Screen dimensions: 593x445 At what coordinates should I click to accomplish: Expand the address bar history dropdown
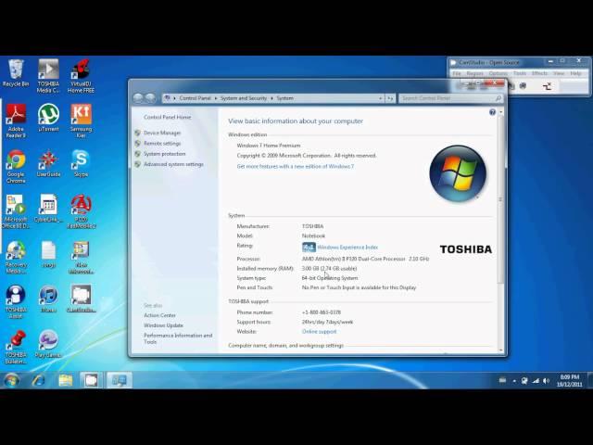tap(380, 98)
